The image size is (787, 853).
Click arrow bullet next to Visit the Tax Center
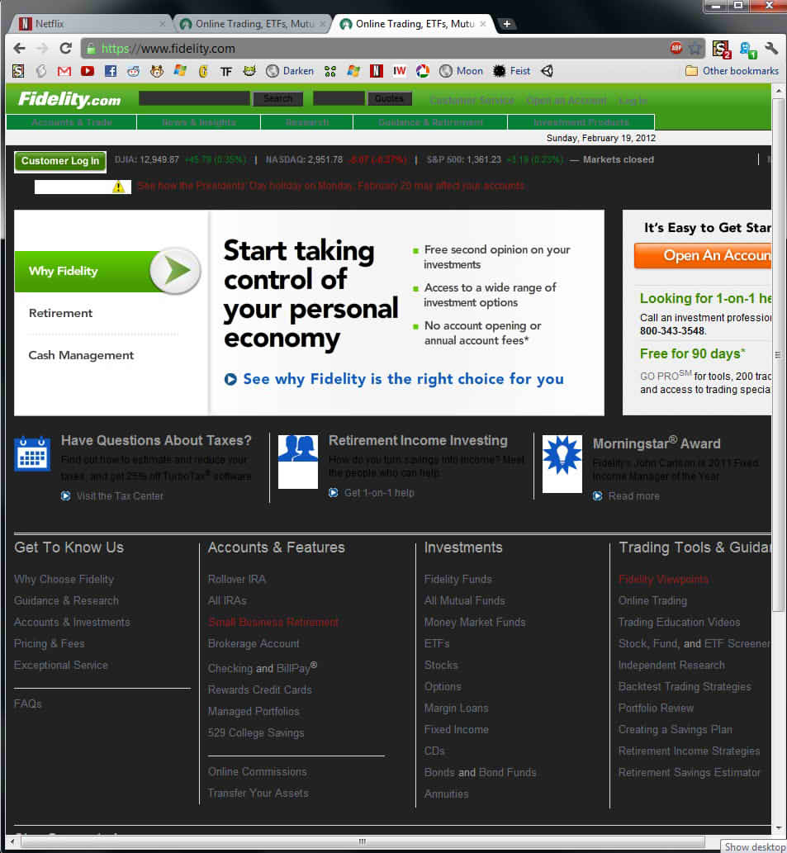[x=66, y=496]
